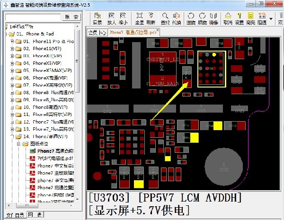Click the CHESTNUT_LX inductor component

coord(162,69)
